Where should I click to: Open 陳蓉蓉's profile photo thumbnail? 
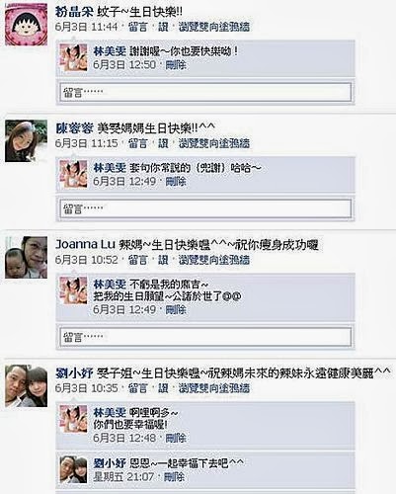tap(26, 141)
